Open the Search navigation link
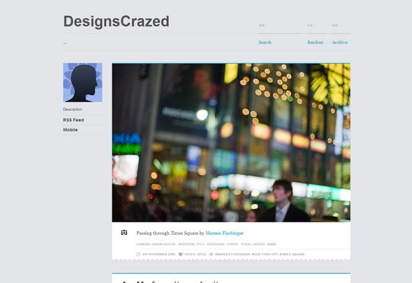The height and width of the screenshot is (283, 412). coord(265,43)
